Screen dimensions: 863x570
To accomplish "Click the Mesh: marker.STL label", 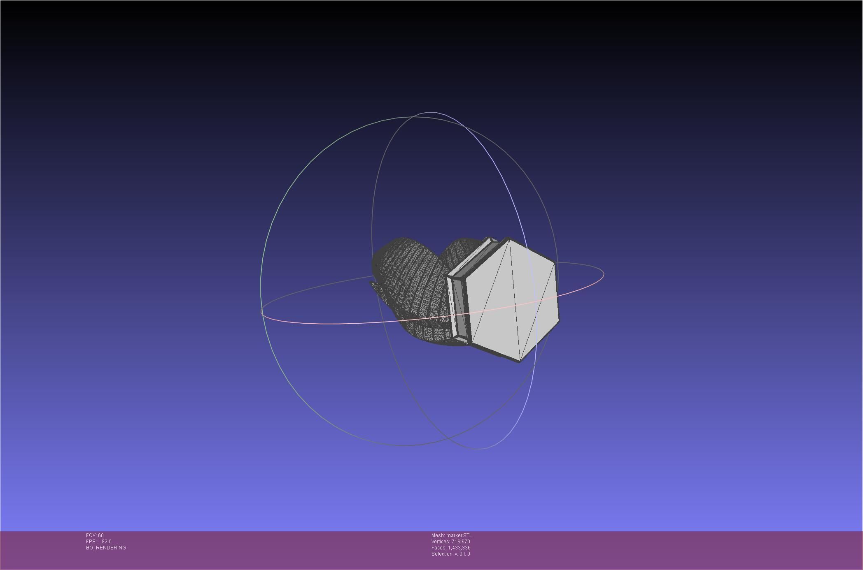I will 452,535.
